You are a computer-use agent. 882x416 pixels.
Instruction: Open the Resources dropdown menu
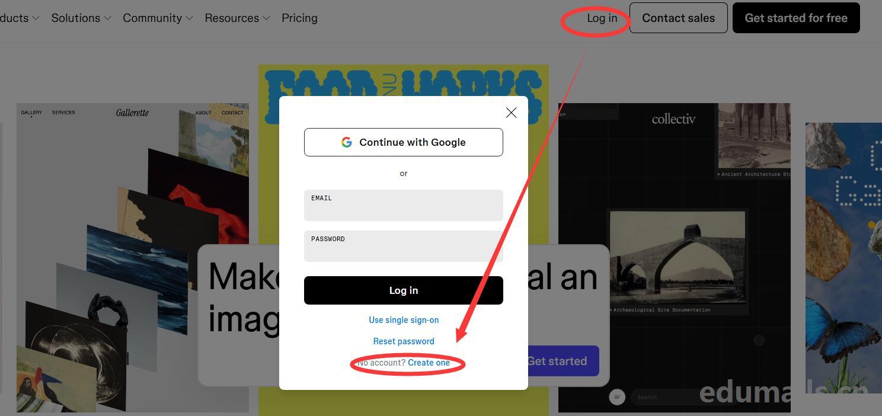(237, 18)
